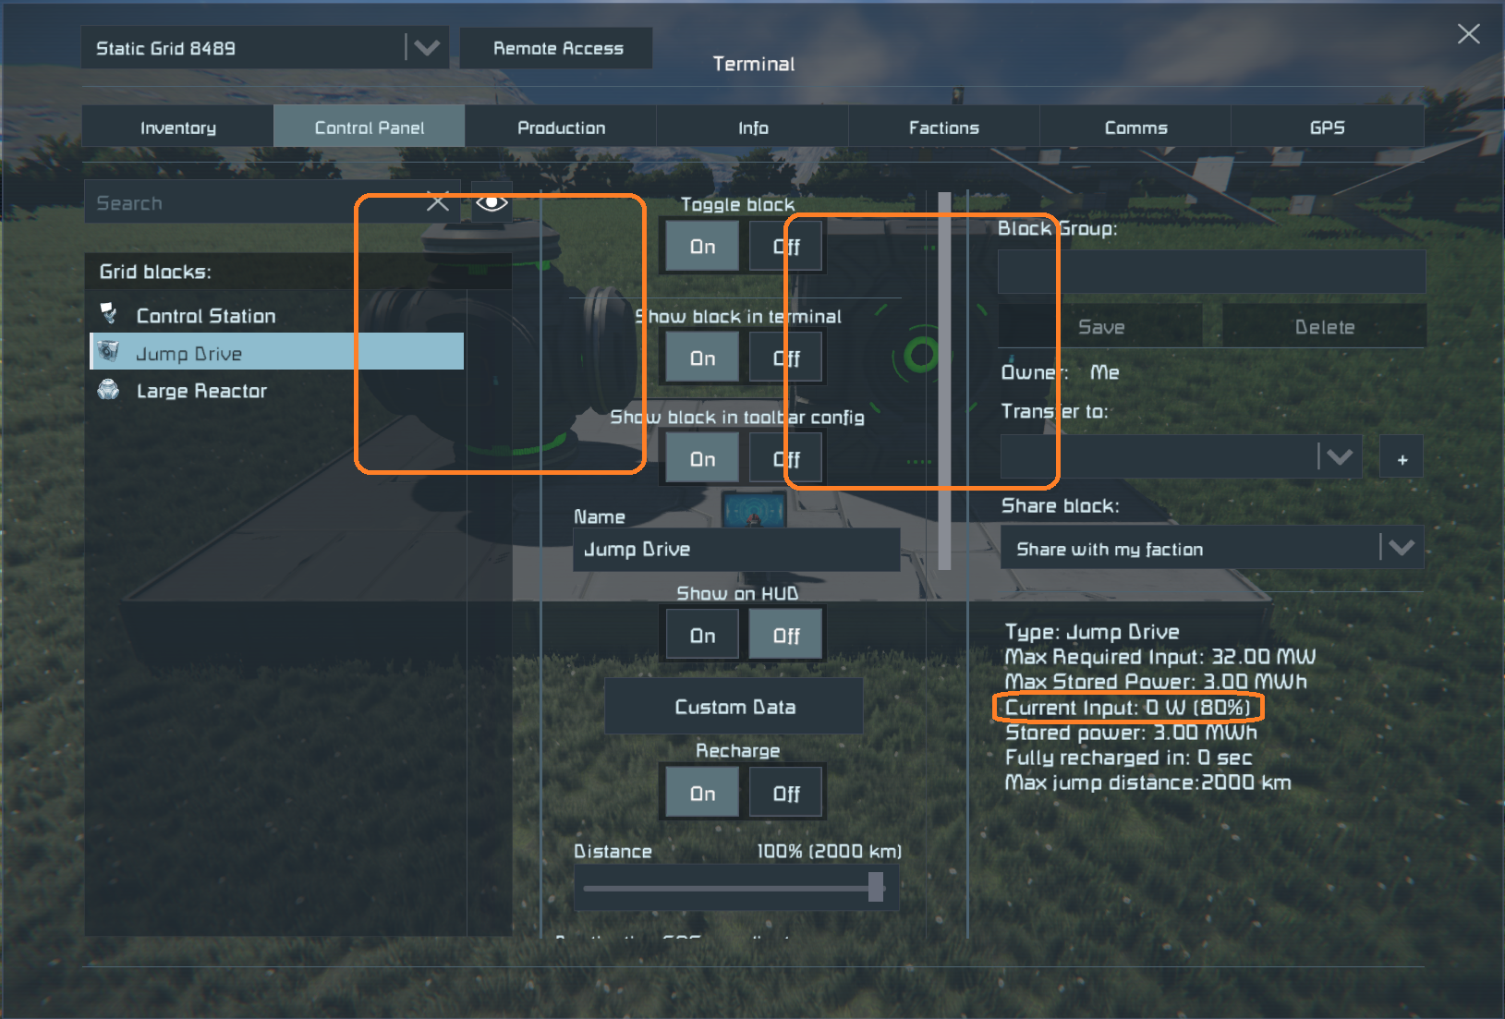Click the Control Station block icon
1505x1019 pixels.
coord(109,315)
